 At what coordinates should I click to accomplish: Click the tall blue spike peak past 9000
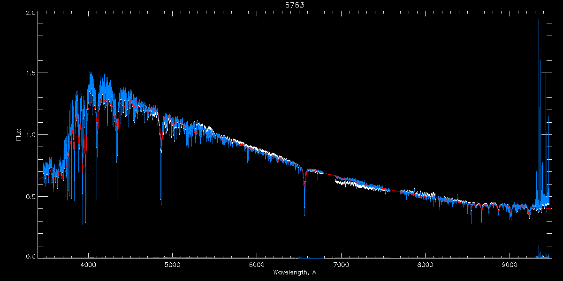(539, 20)
